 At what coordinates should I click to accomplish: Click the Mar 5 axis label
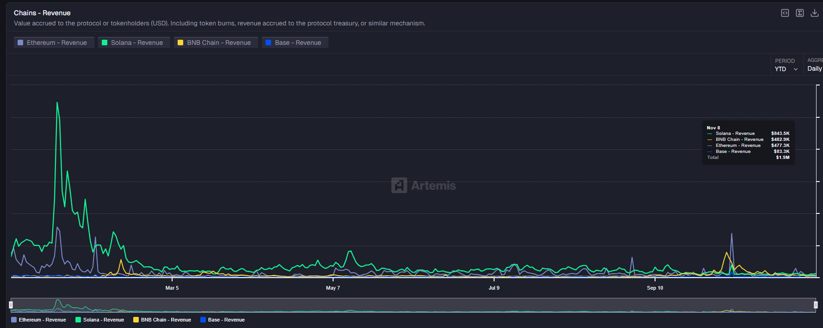(x=172, y=288)
